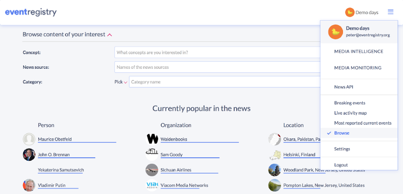This screenshot has height=194, width=403.
Task: Open Viacom Media Networks link
Action: (x=184, y=185)
